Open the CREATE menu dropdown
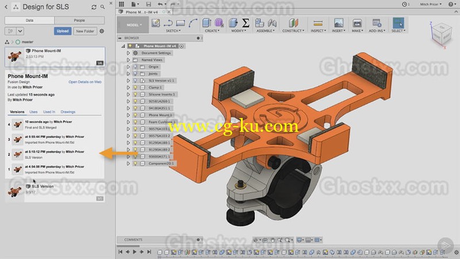The height and width of the screenshot is (259, 460). pyautogui.click(x=212, y=31)
